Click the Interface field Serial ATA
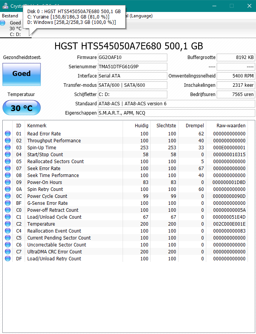Screen dimensions: 256x334 [133, 76]
